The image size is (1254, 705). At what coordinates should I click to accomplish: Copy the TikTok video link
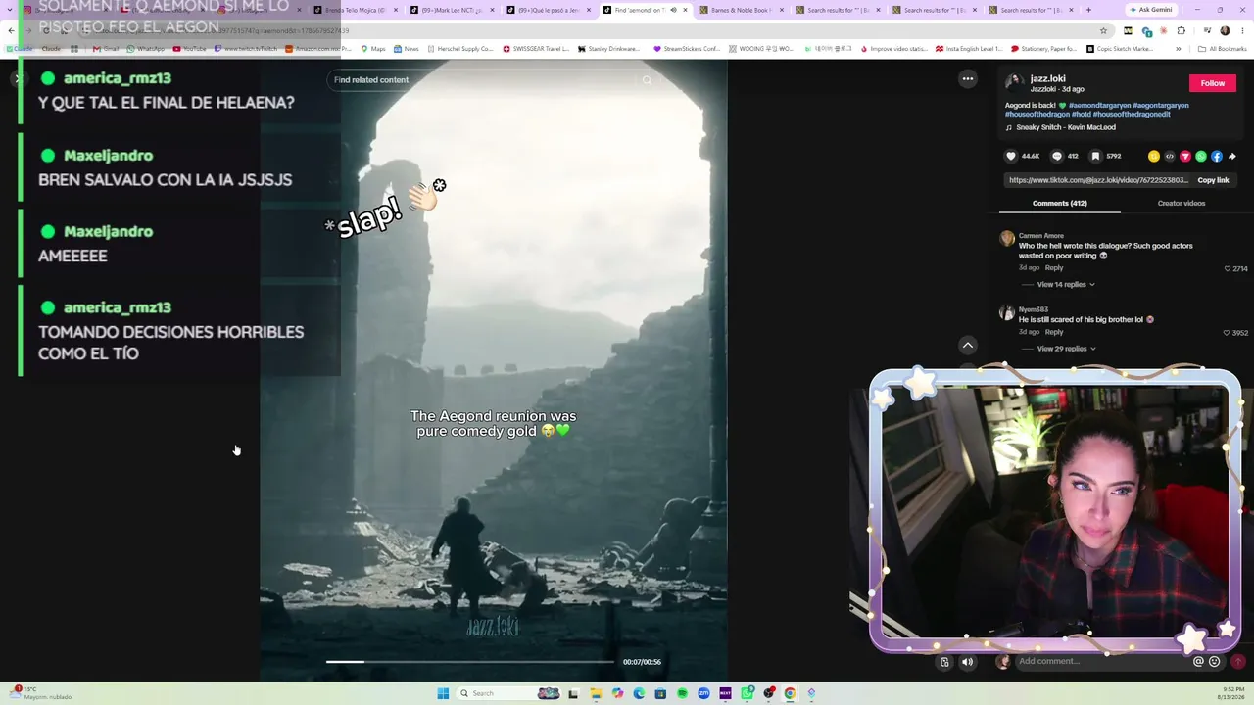coord(1213,180)
